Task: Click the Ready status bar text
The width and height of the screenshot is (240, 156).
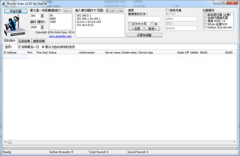Action: tap(7, 152)
